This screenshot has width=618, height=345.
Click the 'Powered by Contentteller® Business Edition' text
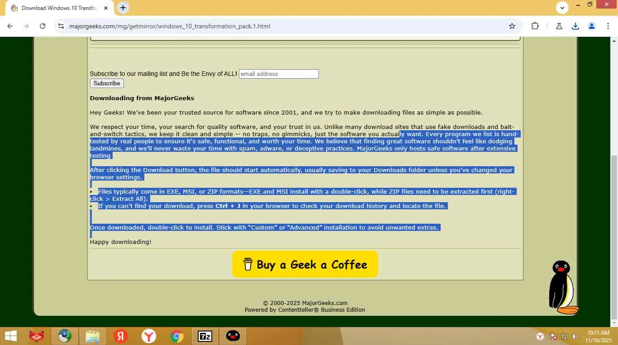[x=305, y=310]
